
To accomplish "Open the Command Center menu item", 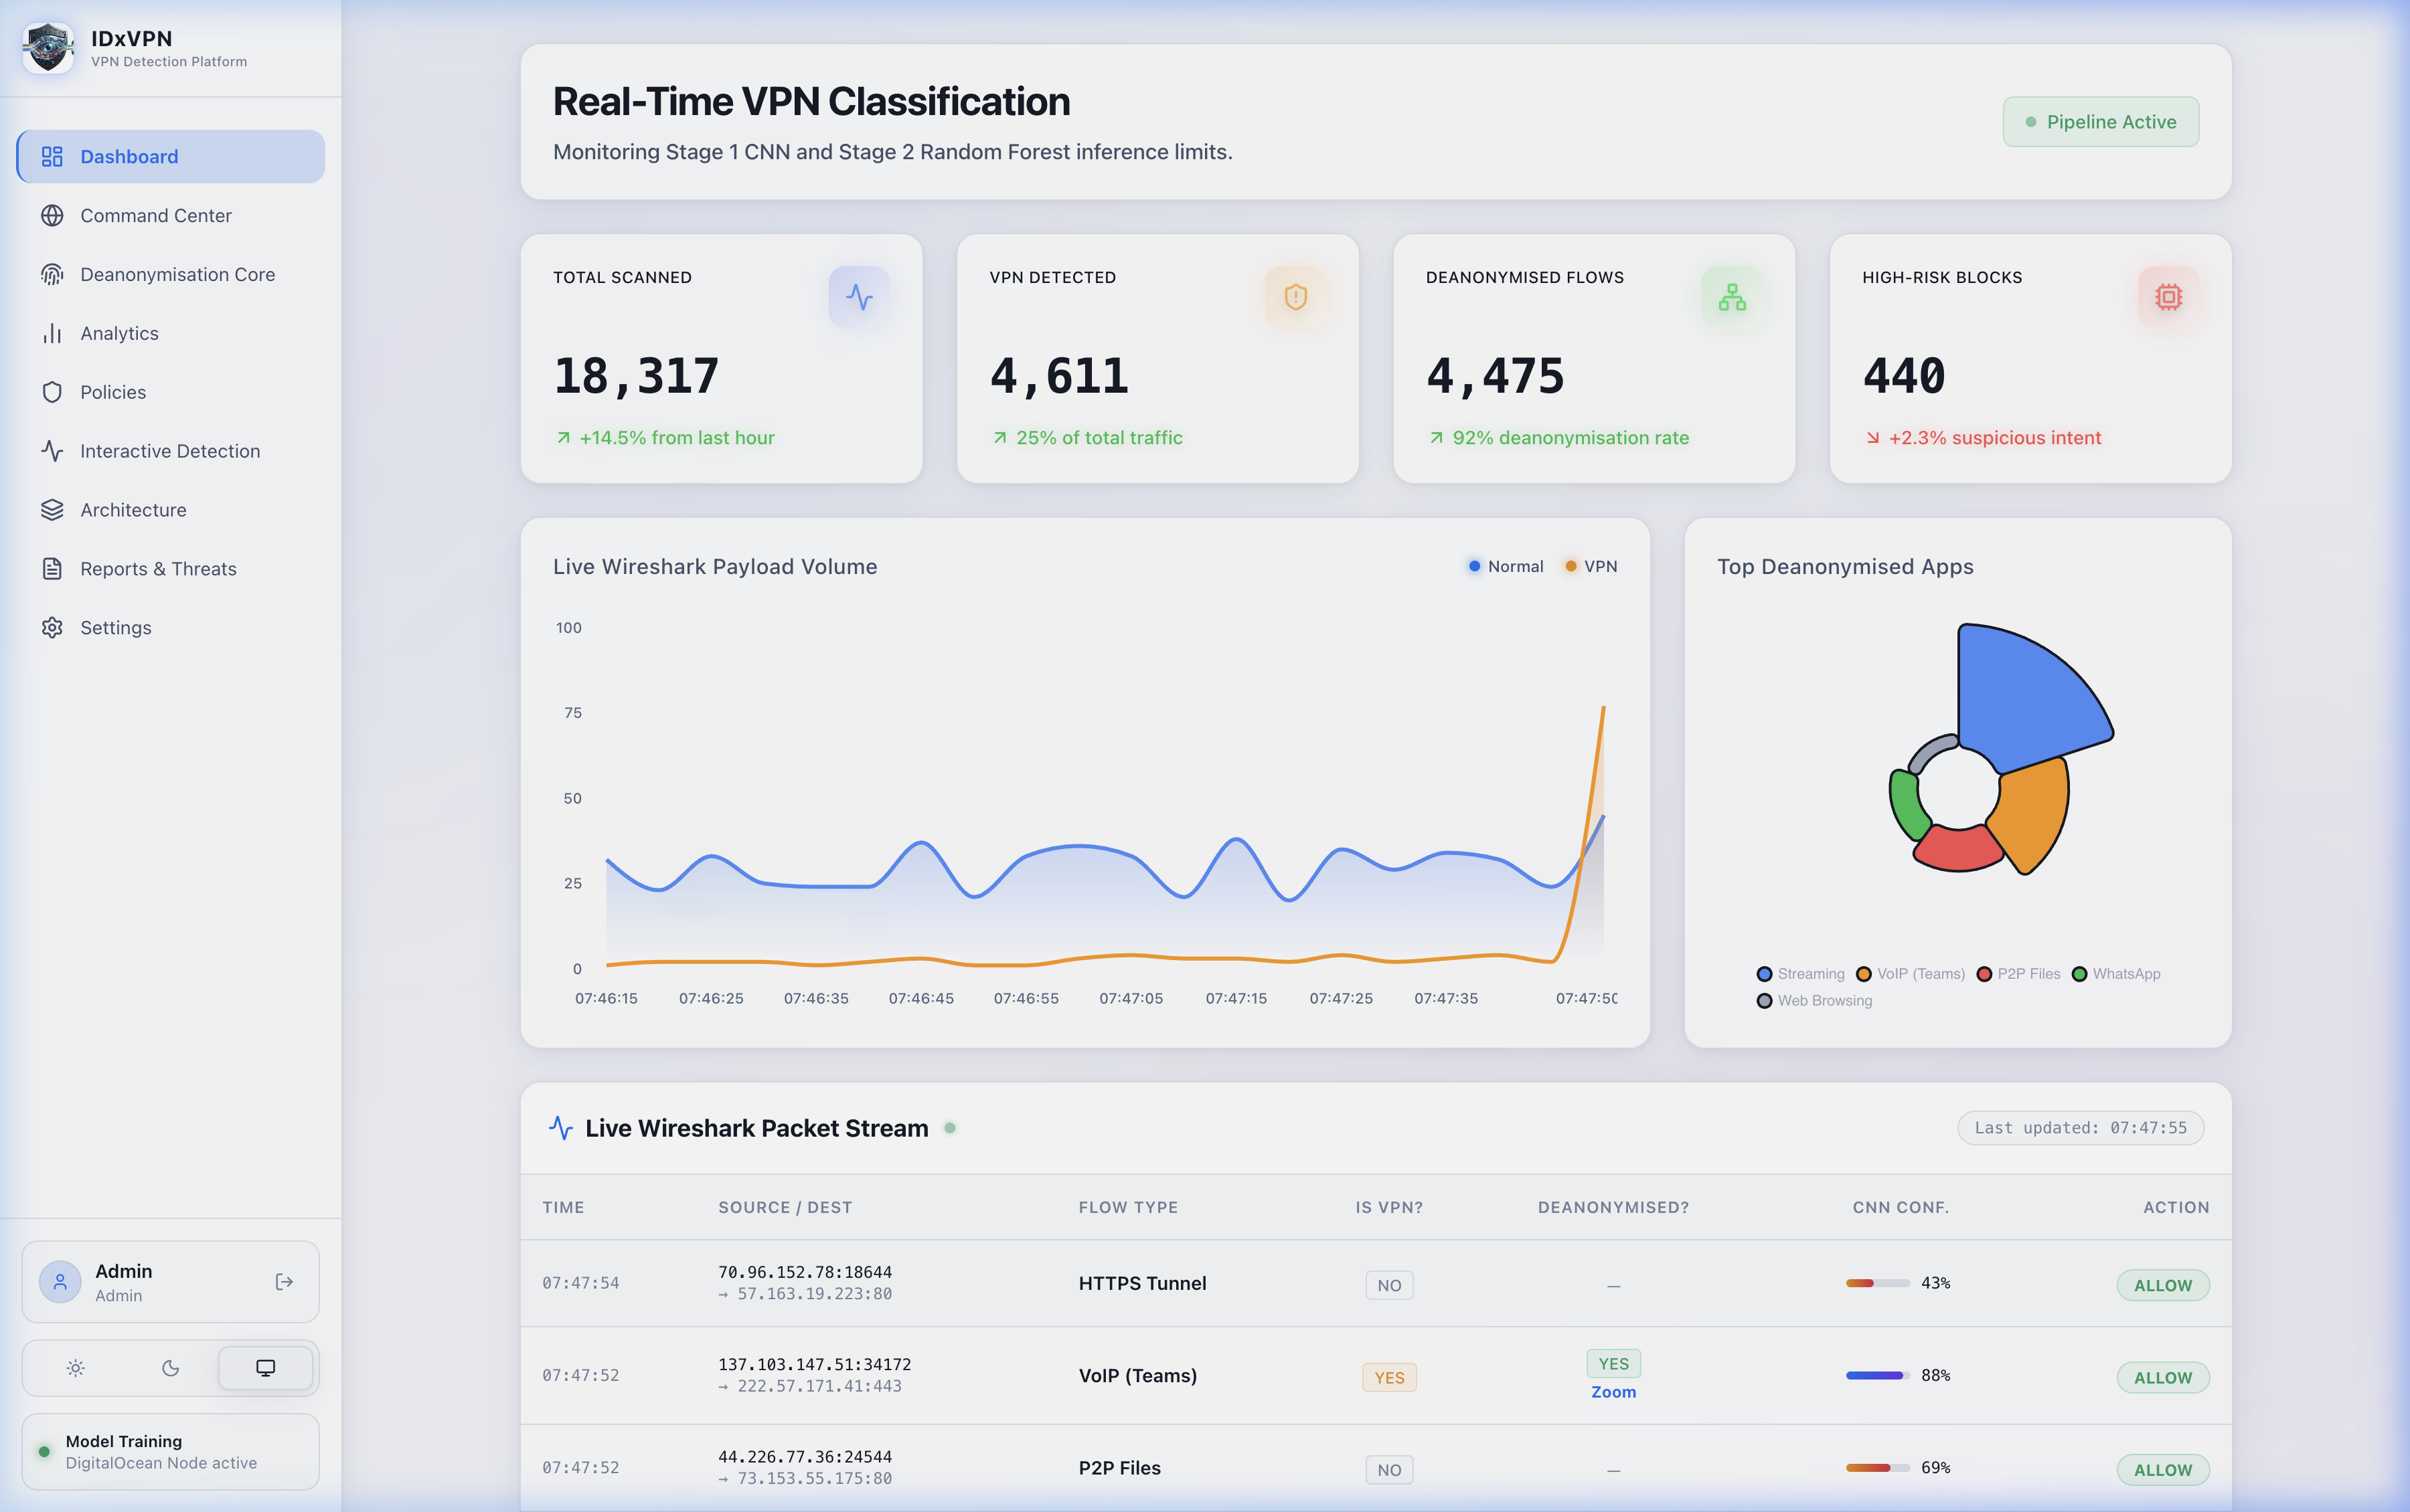I will (156, 215).
